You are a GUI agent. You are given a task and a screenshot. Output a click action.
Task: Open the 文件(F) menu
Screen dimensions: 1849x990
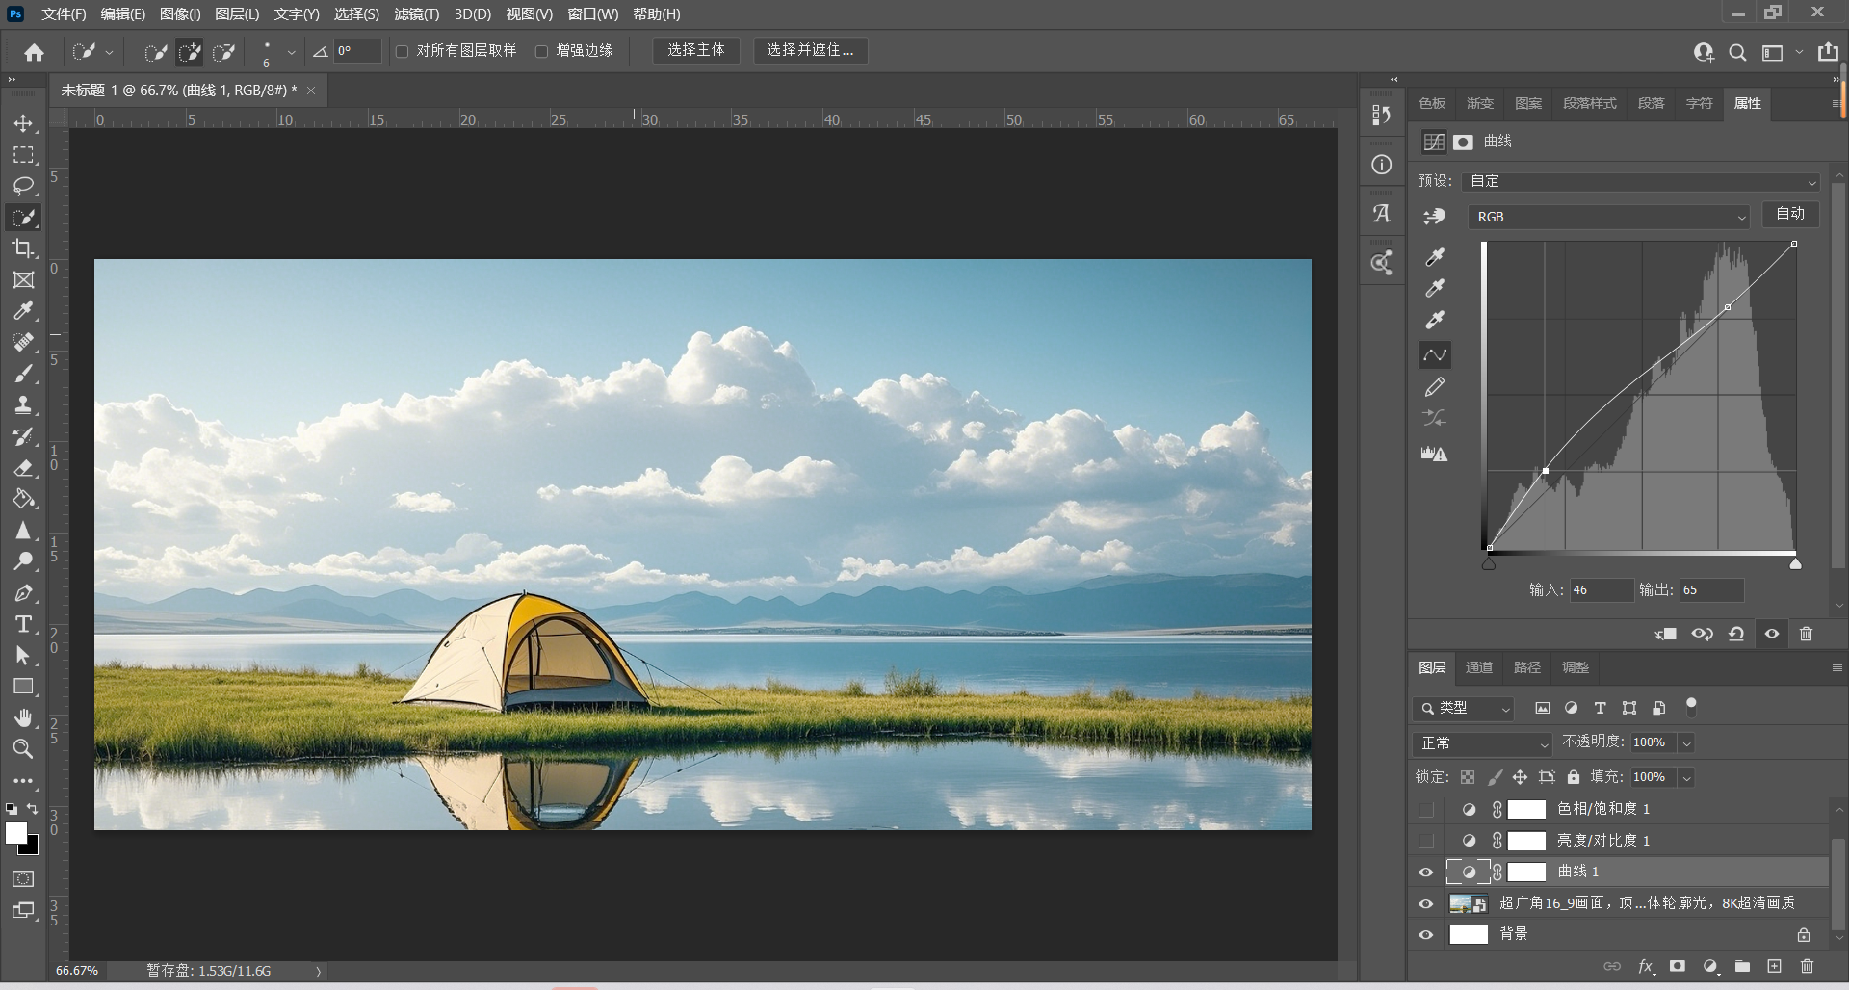64,14
